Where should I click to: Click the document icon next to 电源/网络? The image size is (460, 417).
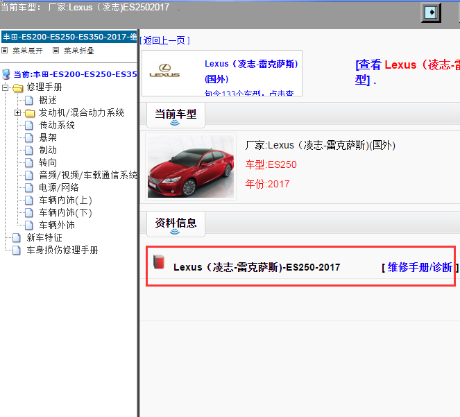(x=28, y=187)
